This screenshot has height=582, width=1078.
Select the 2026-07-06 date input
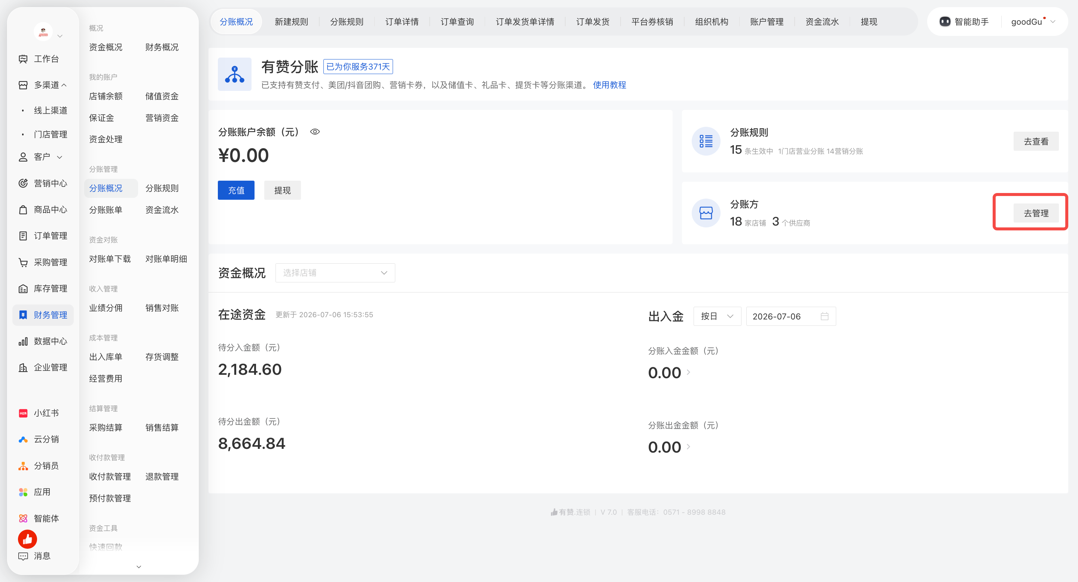click(x=791, y=316)
